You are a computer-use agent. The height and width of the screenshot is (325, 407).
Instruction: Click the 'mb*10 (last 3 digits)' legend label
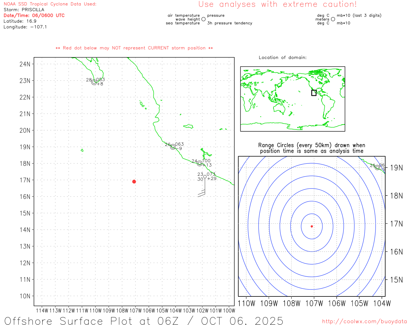359,15
